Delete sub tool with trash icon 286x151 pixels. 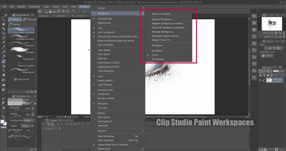coord(35,92)
